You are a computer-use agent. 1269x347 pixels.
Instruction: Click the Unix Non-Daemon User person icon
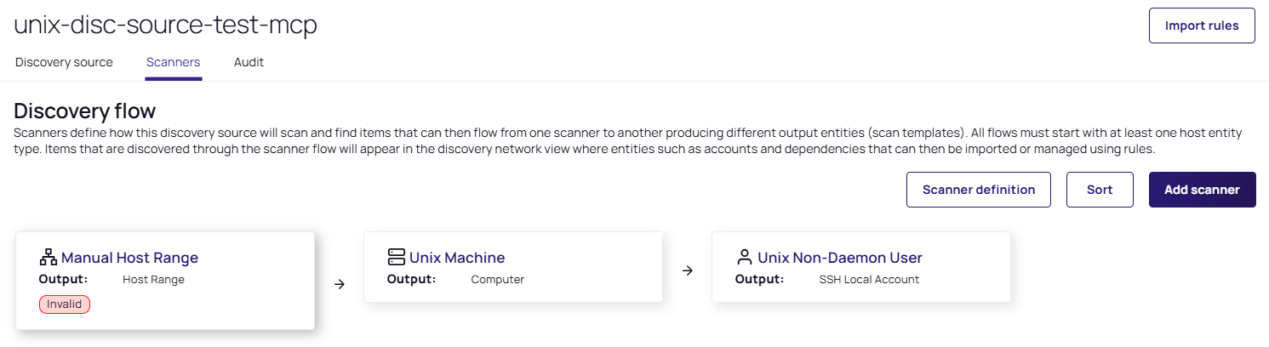point(745,257)
